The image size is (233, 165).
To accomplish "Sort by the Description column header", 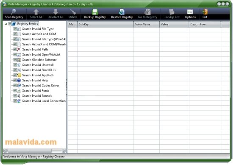I will [205, 24].
